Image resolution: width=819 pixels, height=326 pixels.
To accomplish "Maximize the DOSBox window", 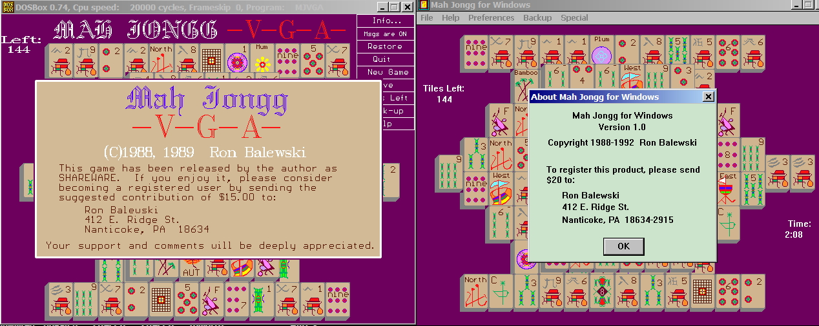I will point(394,6).
